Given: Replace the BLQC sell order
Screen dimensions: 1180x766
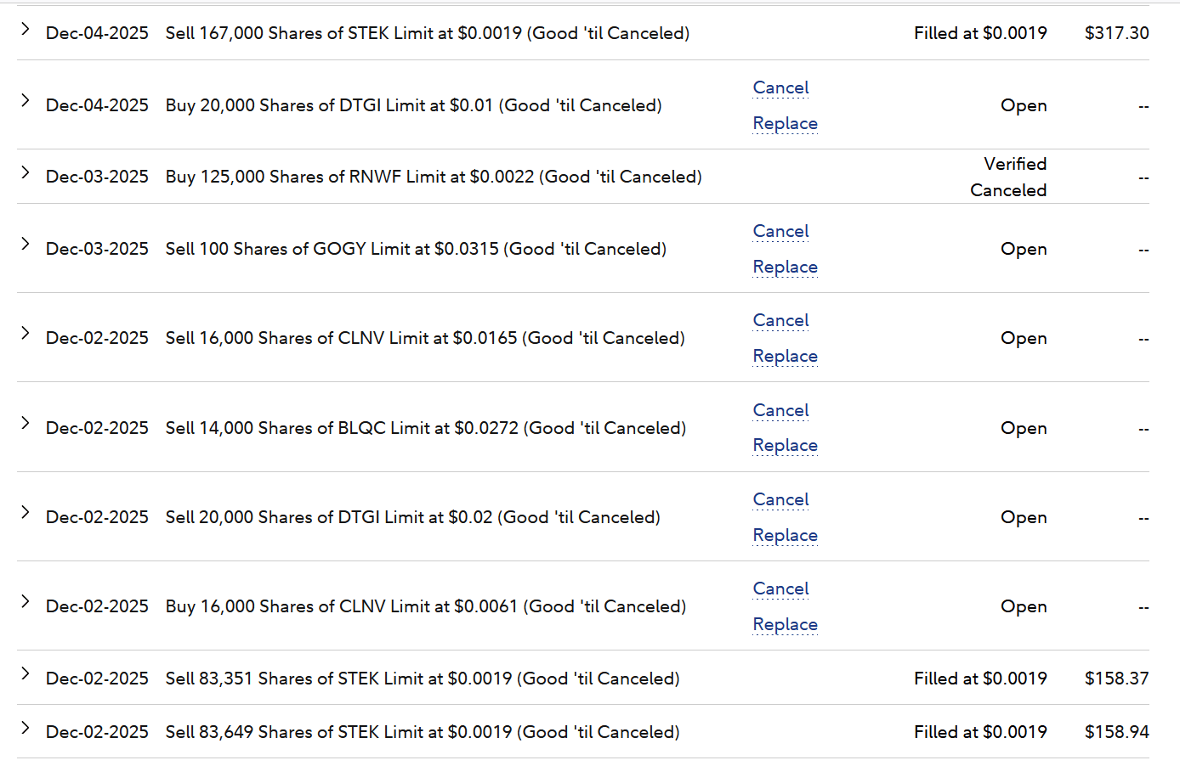Looking at the screenshot, I should click(785, 445).
